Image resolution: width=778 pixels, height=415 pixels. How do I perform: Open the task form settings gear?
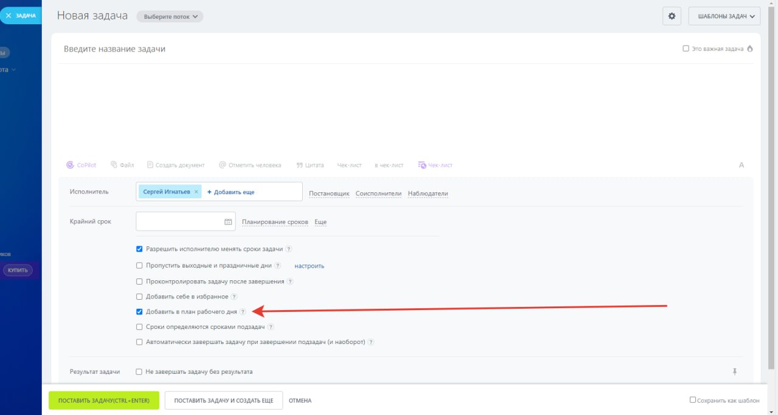coord(672,16)
